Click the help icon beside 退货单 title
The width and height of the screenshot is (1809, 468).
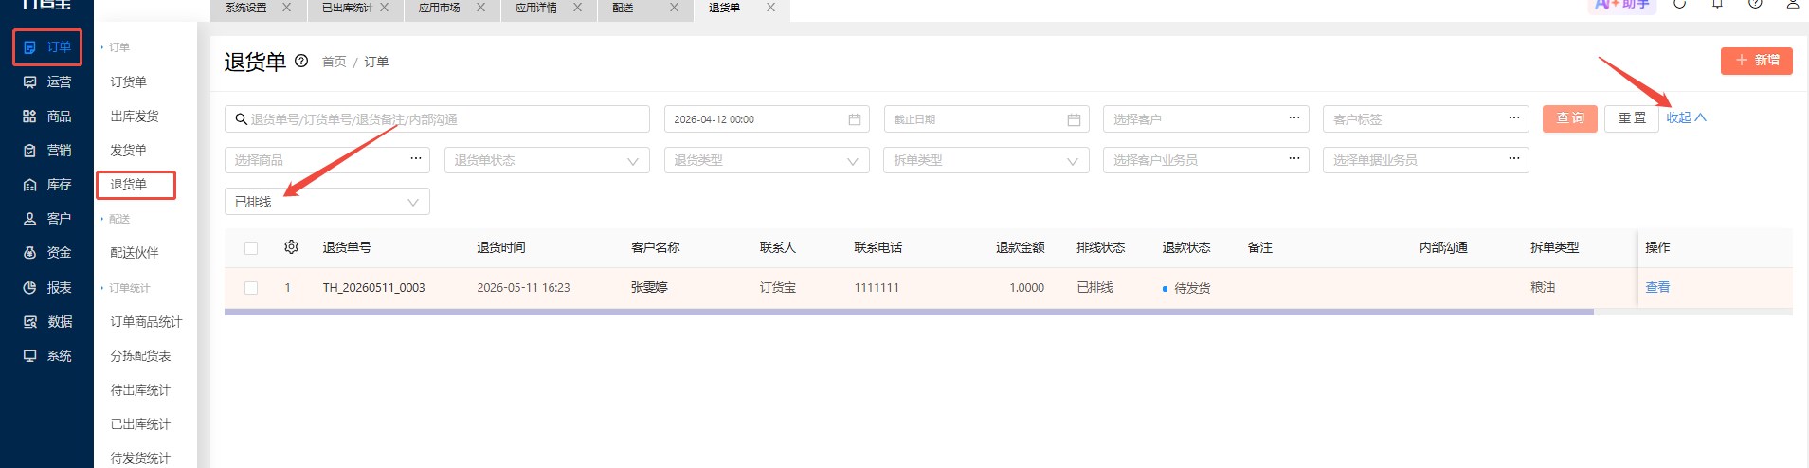click(x=301, y=61)
